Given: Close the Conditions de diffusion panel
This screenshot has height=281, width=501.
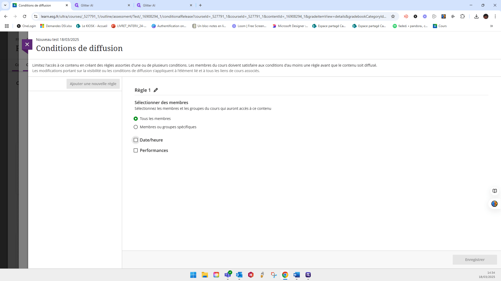Looking at the screenshot, I should click(27, 44).
